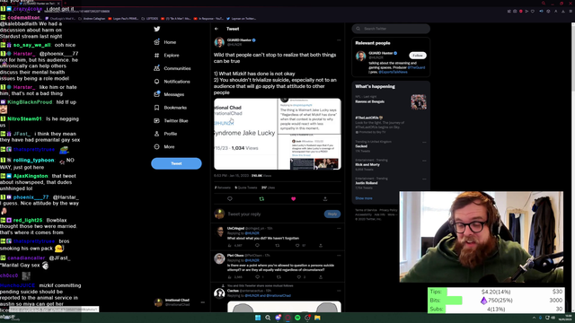
Task: Toggle retweet on UnCringed's reply
Action: point(278,245)
